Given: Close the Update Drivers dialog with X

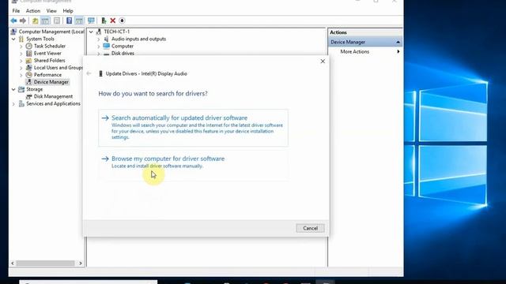Looking at the screenshot, I should click(x=323, y=62).
